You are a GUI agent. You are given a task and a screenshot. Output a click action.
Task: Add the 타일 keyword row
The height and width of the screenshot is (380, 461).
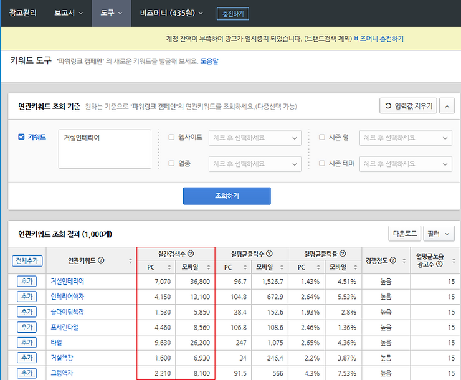(27, 343)
